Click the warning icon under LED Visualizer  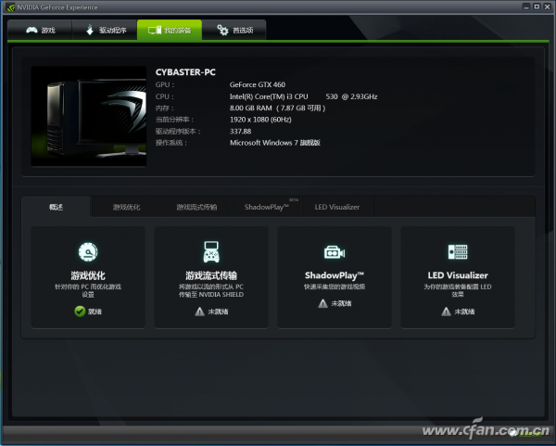pos(446,312)
